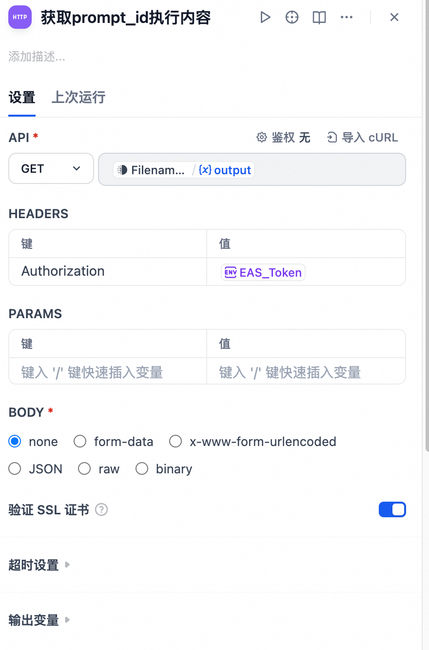Click the output variable tag in URL
429x650 pixels.
(x=226, y=170)
